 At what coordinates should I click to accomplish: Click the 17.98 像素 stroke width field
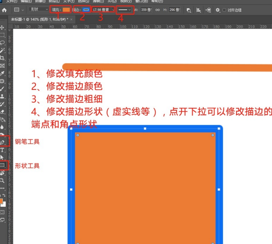coord(102,10)
